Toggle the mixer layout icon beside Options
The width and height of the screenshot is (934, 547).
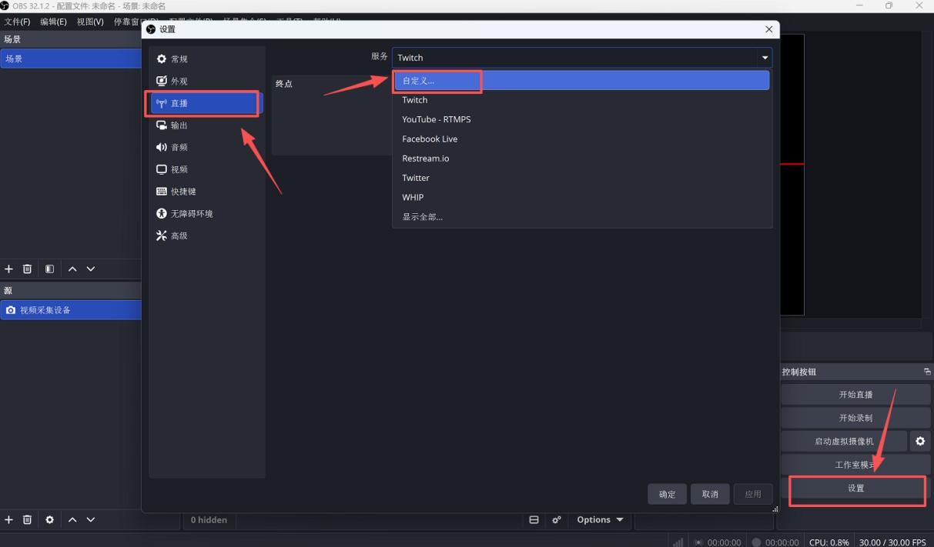click(534, 520)
